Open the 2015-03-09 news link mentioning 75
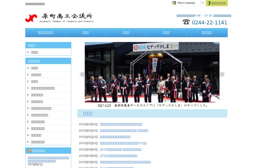 pos(118,156)
